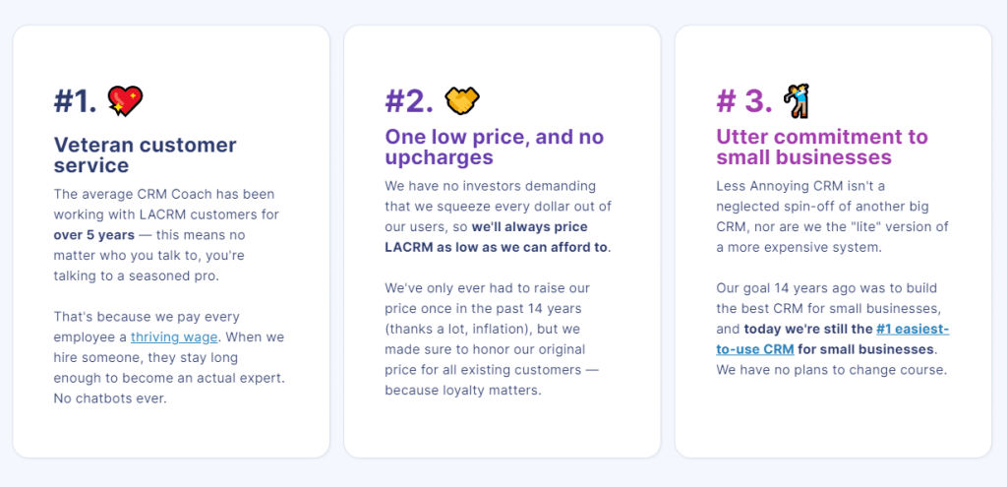Click the person emoji beside # 3
The height and width of the screenshot is (487, 1007).
click(796, 100)
